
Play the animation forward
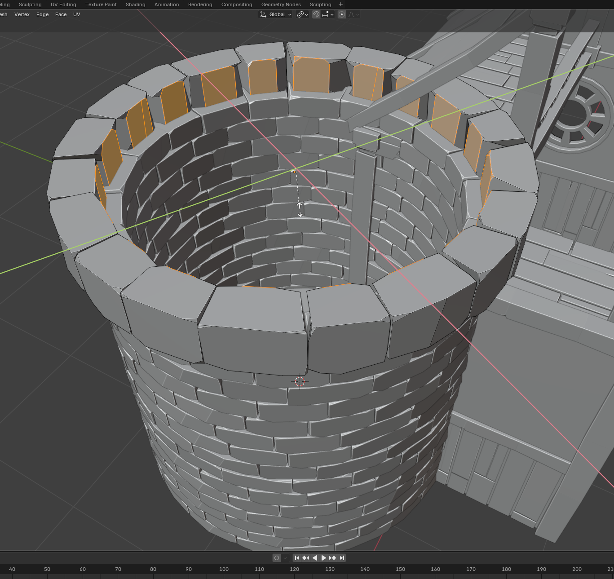pyautogui.click(x=323, y=558)
